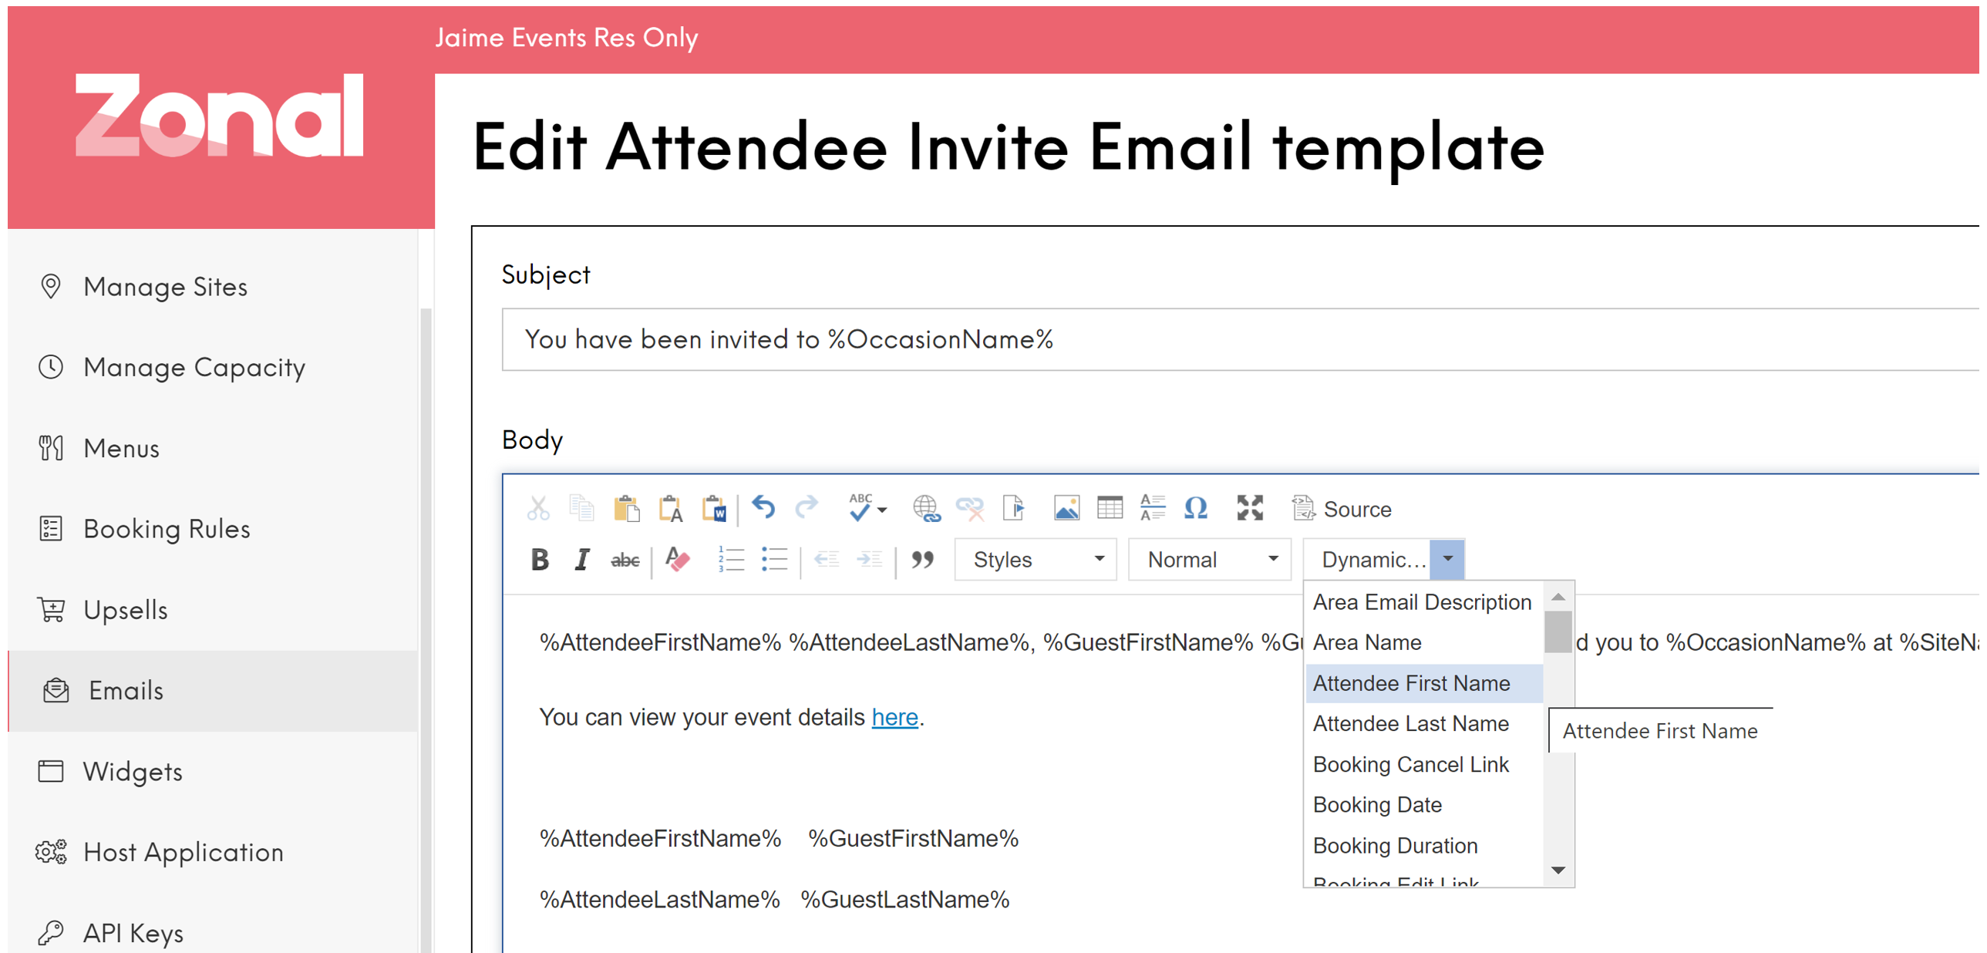
Task: Select Booking Duration option
Action: coord(1424,845)
